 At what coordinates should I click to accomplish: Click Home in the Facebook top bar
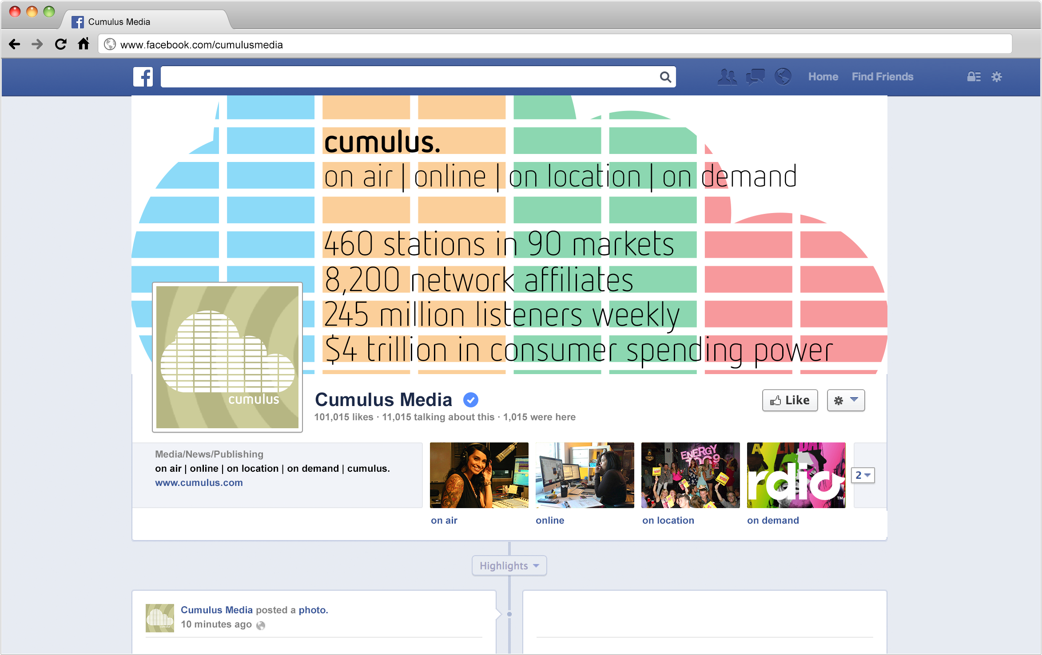pos(823,77)
